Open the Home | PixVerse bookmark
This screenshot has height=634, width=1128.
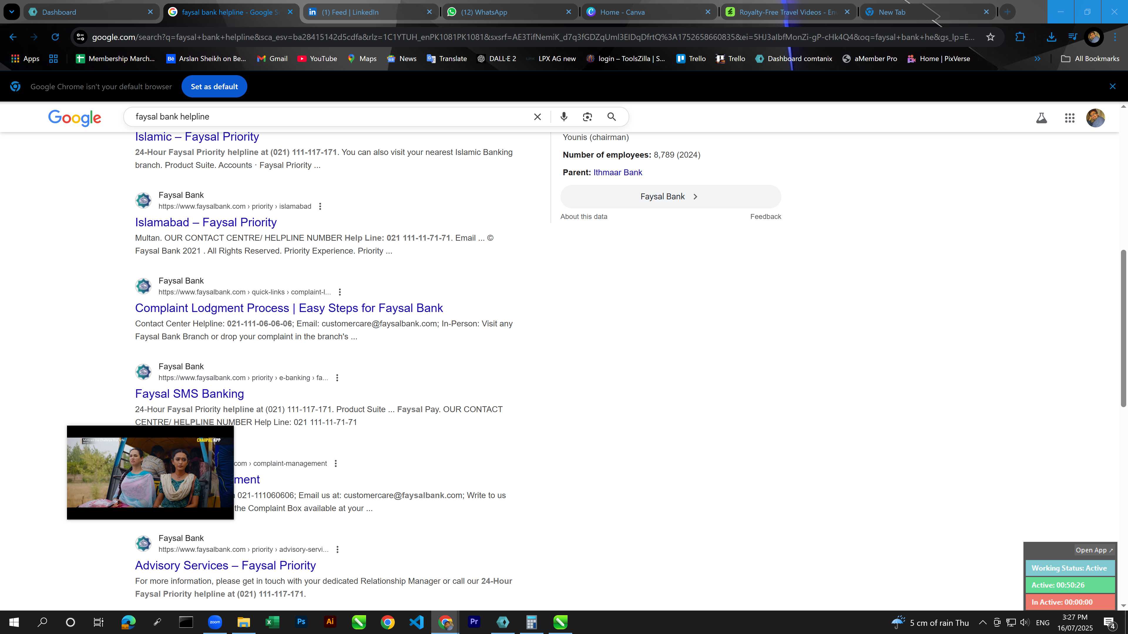(939, 59)
